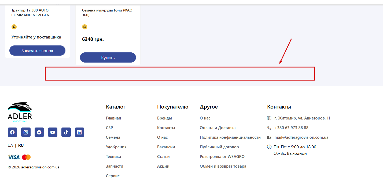Screen dimensions: 383x193
Task: Open the Семена кукурузы Гочи product title
Action: (x=107, y=13)
